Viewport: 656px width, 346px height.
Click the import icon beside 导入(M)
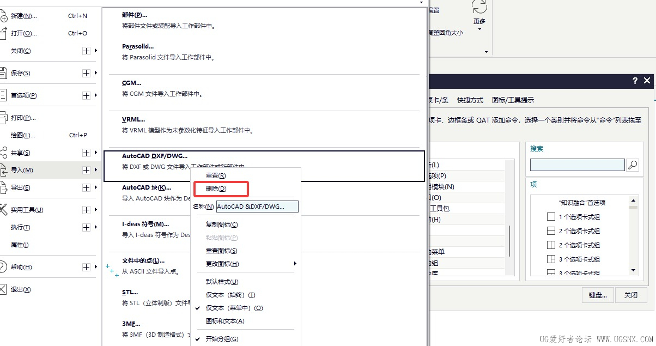tap(3, 170)
